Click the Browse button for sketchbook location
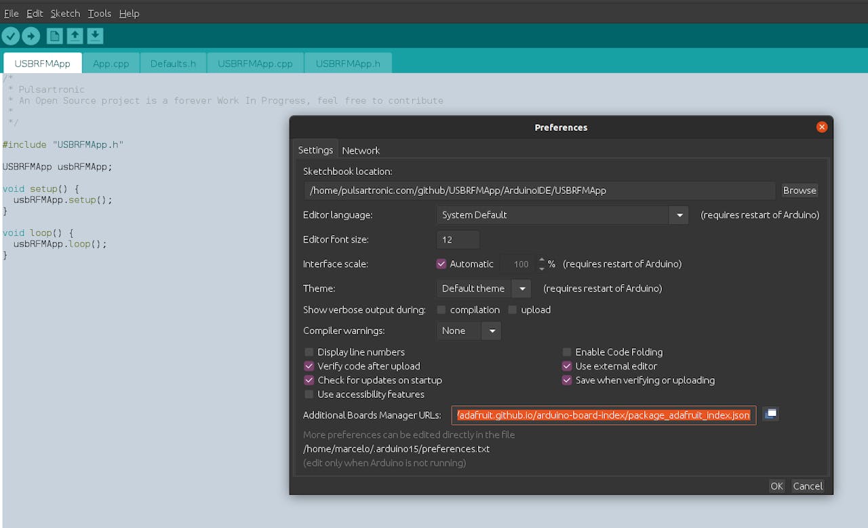The height and width of the screenshot is (528, 868). [x=800, y=190]
